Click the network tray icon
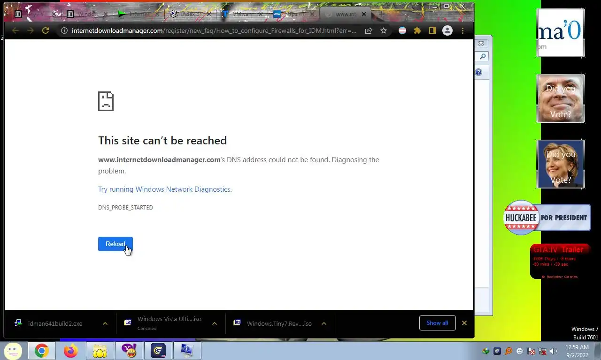The image size is (601, 360). [542, 351]
